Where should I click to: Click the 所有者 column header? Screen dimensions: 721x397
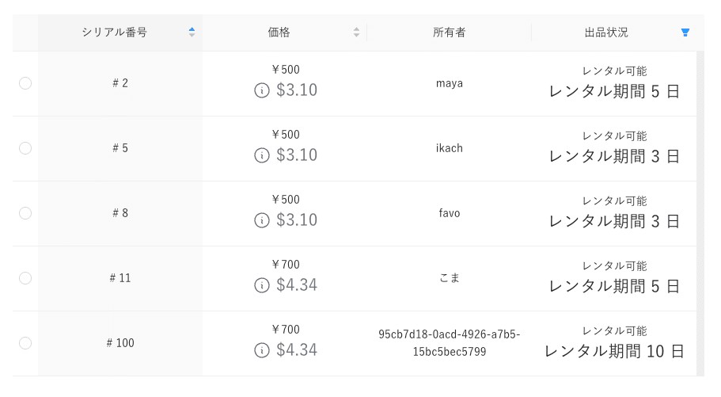[x=450, y=32]
